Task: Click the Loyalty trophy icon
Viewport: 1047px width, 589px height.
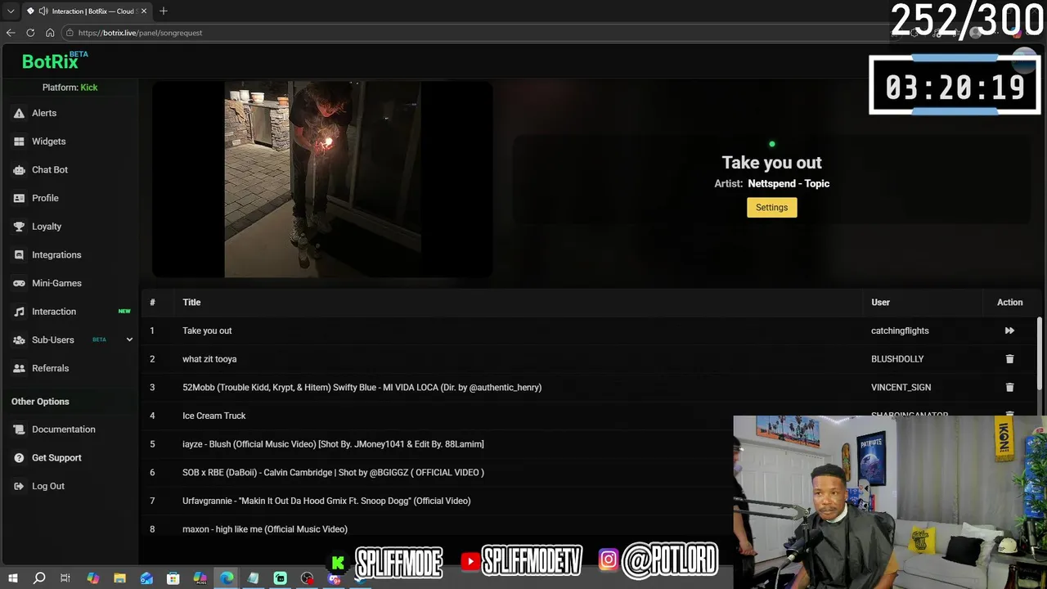Action: click(19, 227)
